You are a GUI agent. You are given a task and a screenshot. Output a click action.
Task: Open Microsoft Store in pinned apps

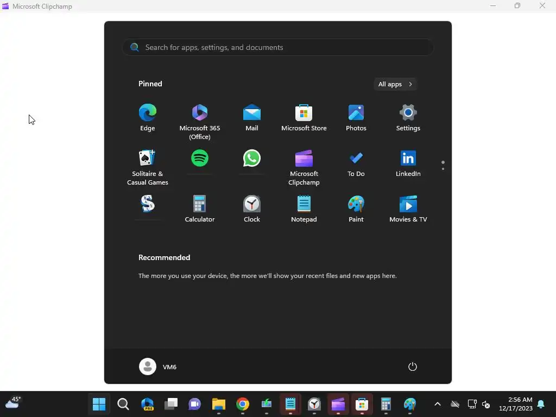[304, 118]
